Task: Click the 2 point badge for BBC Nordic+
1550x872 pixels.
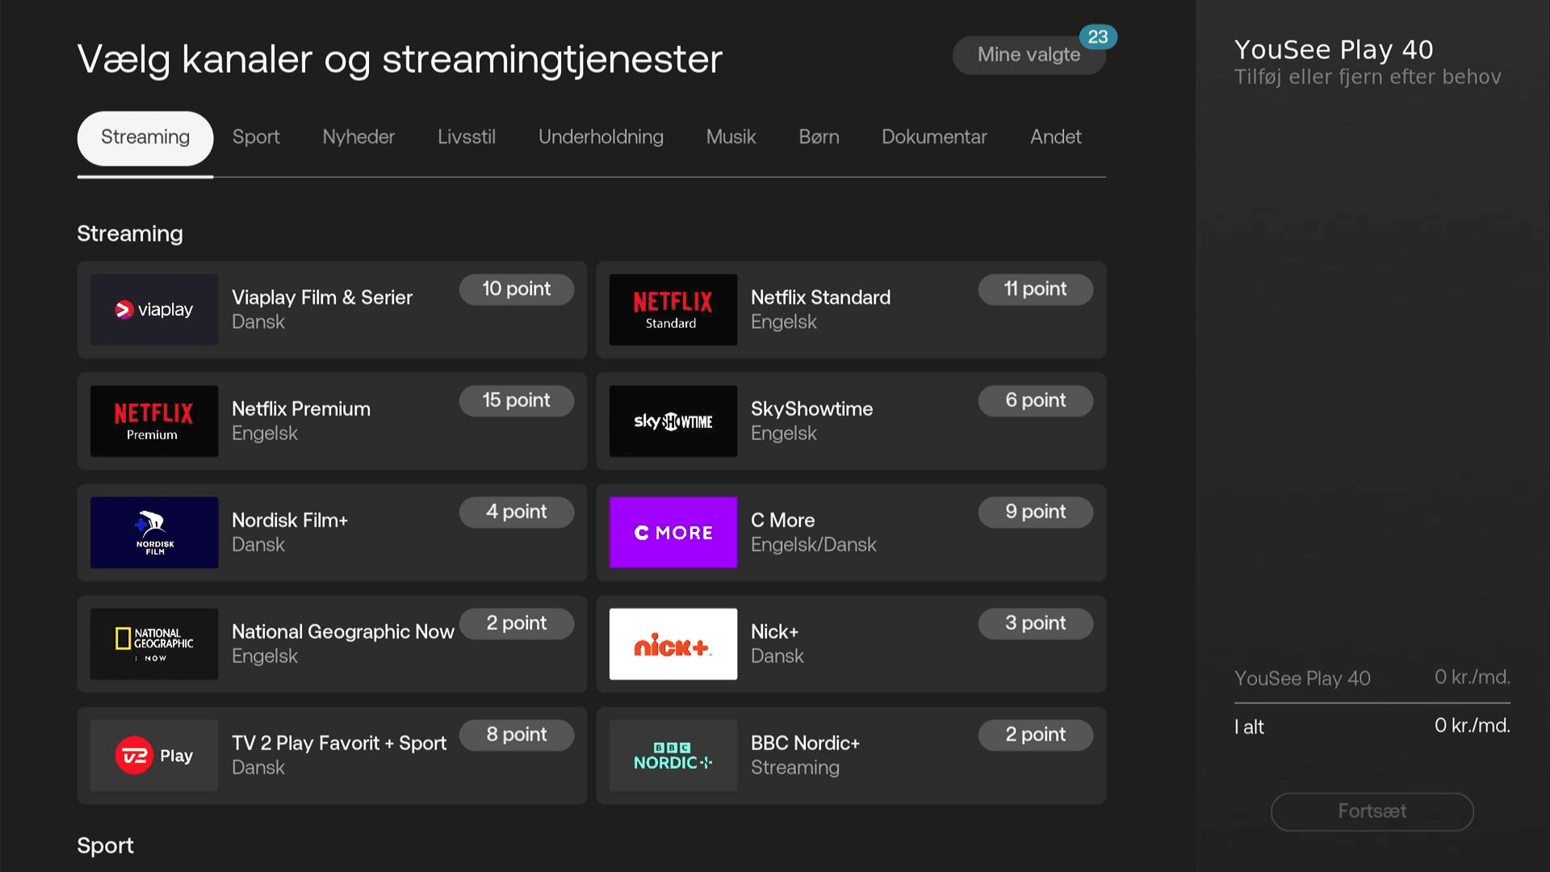Action: (1035, 735)
